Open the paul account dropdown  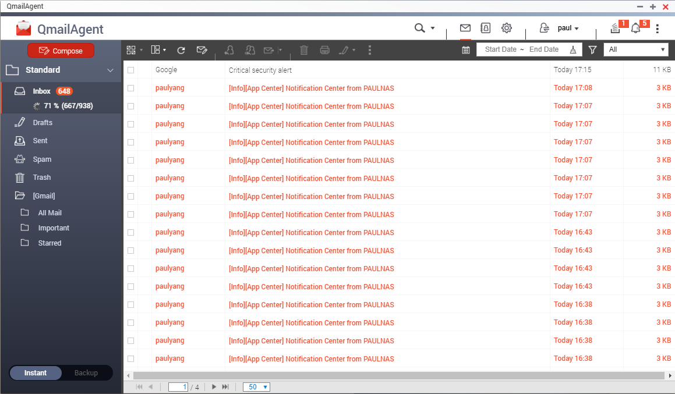[567, 28]
